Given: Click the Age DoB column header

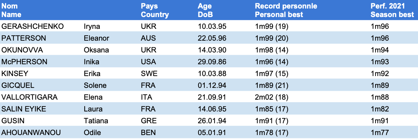Looking at the screenshot, I should tap(205, 10).
